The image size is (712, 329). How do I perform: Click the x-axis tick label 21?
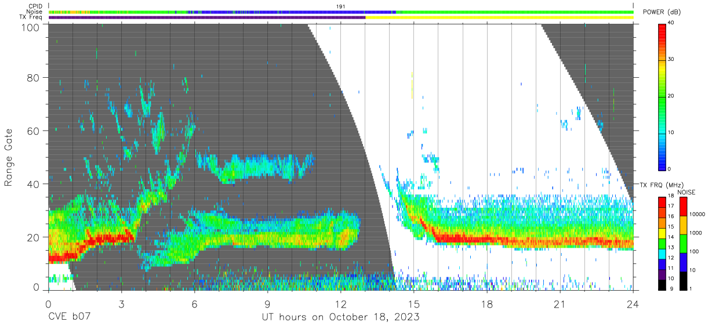(x=560, y=304)
